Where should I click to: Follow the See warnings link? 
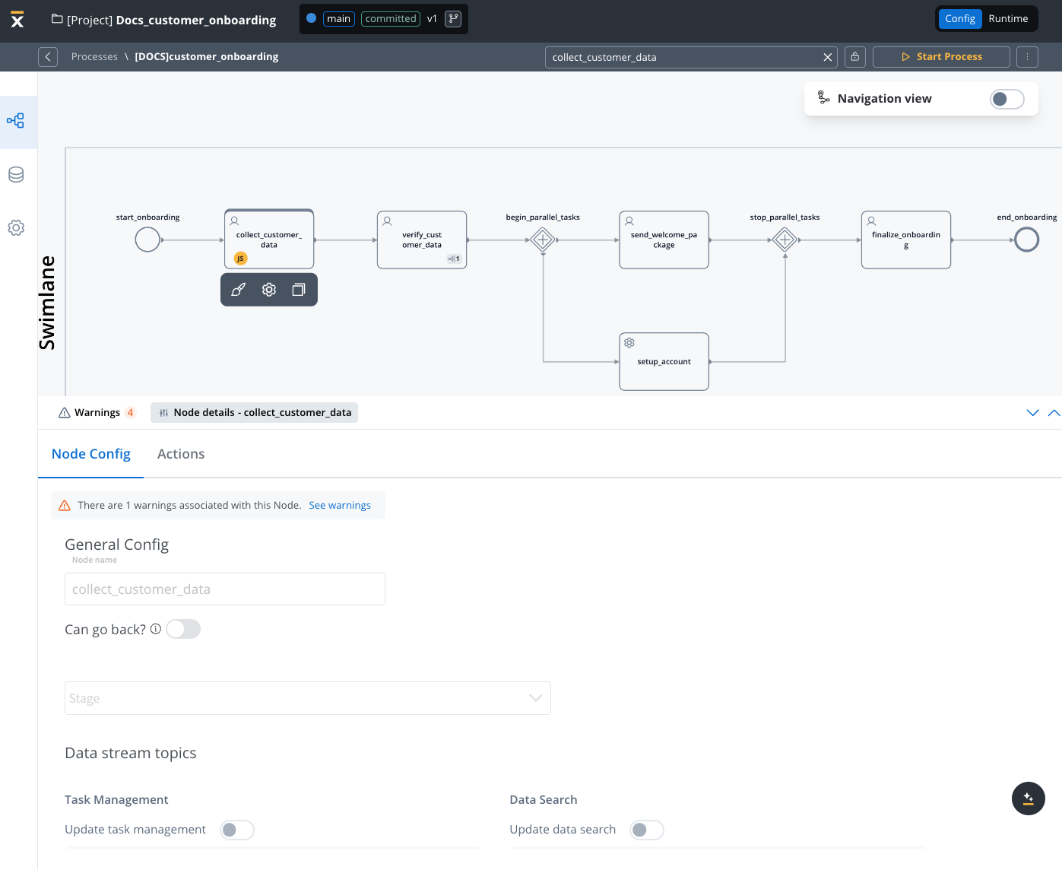340,506
